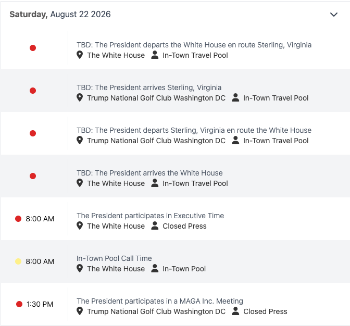The height and width of the screenshot is (326, 350).
Task: Open 'The President departs Sterling, Virginia' event
Action: [194, 130]
